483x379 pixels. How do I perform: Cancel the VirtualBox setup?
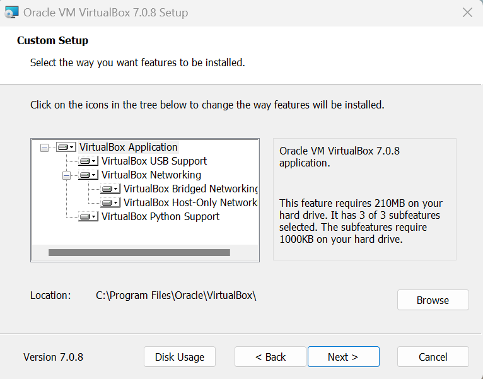click(x=433, y=357)
